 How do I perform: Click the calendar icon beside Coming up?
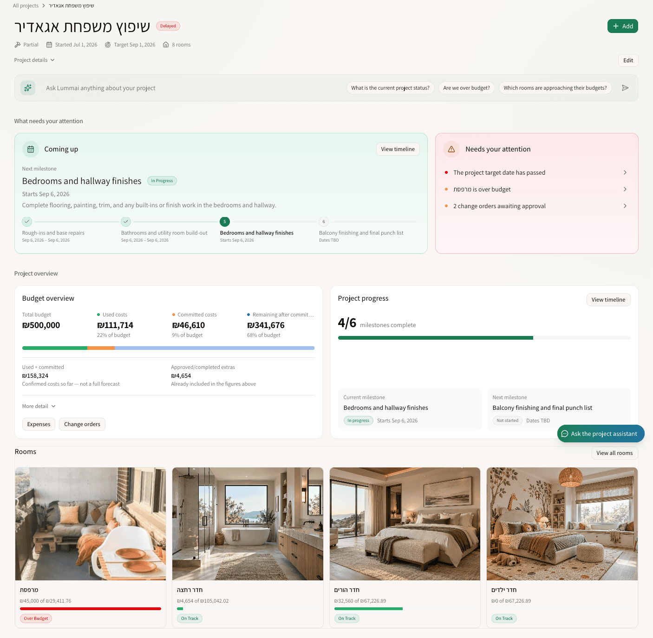click(31, 149)
